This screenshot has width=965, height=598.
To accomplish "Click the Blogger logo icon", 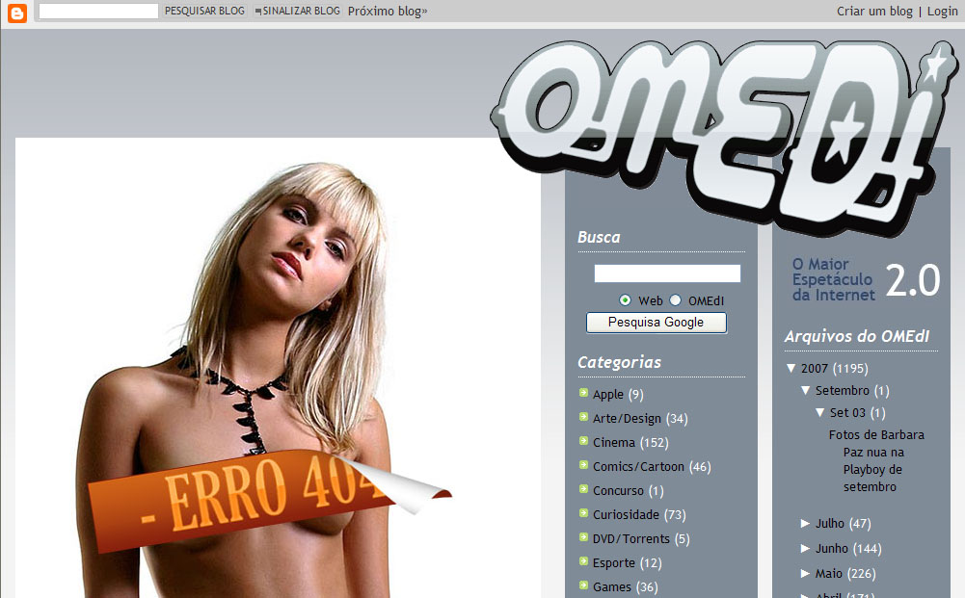I will pyautogui.click(x=17, y=12).
